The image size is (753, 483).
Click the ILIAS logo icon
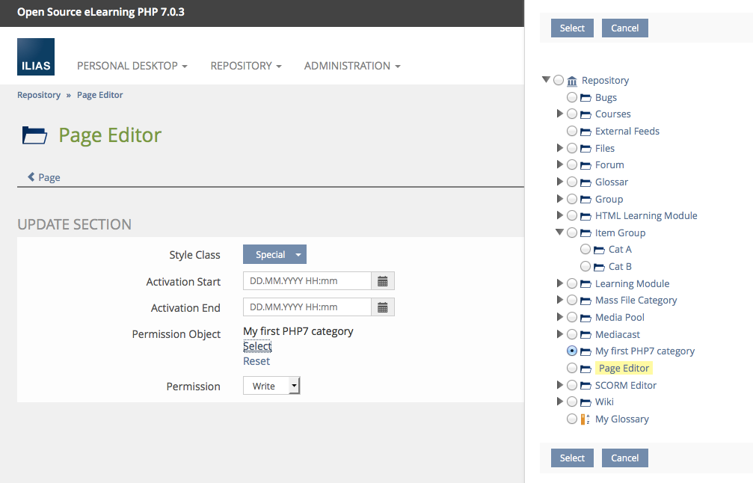click(36, 57)
